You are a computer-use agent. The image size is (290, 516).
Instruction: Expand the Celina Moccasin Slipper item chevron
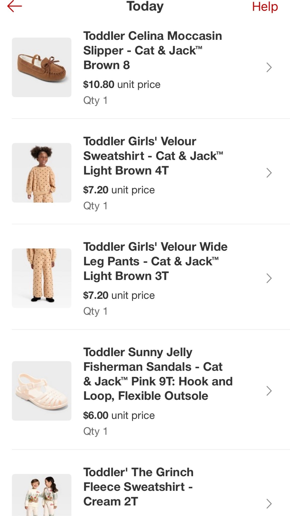click(269, 67)
